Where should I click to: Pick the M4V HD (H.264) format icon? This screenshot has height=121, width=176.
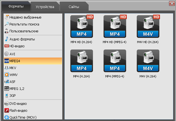[x=148, y=27]
